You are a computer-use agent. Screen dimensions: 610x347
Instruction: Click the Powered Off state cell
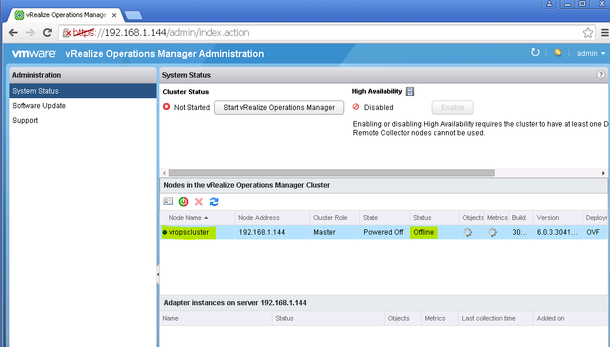tap(383, 232)
